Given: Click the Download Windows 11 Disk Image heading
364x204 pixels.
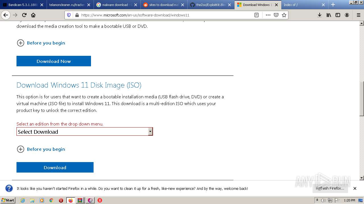Looking at the screenshot, I should [79, 85].
